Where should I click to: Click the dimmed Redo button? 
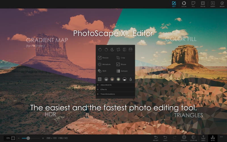click(175, 138)
